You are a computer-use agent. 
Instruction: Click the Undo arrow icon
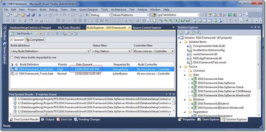(57, 15)
